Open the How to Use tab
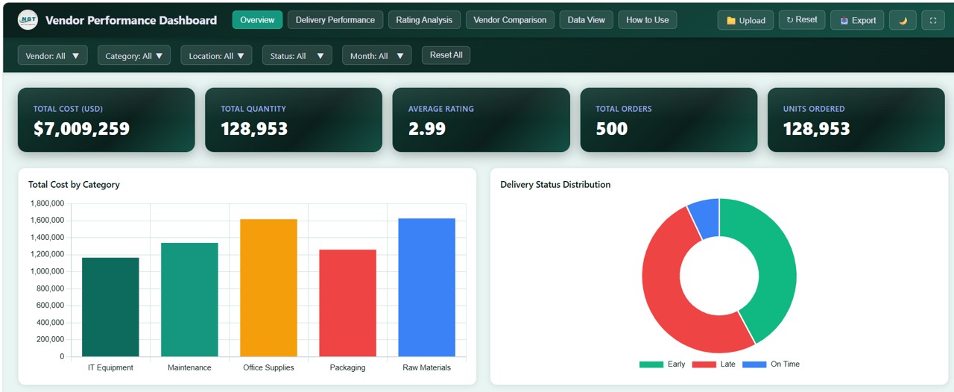 point(648,20)
